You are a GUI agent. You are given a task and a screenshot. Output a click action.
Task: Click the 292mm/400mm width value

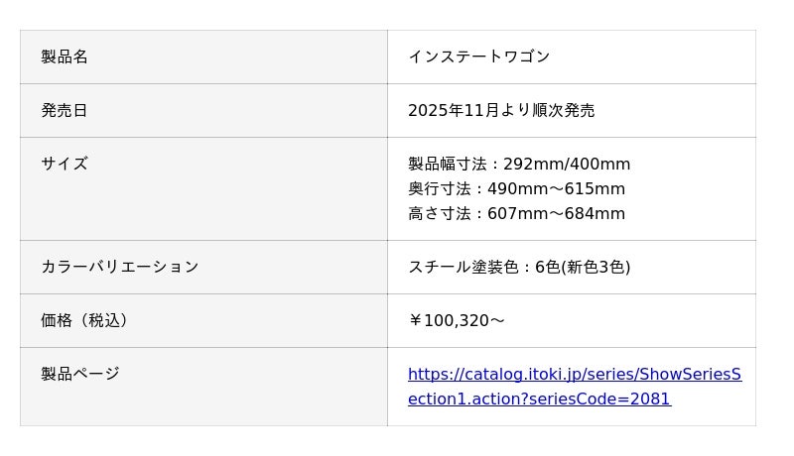point(567,165)
